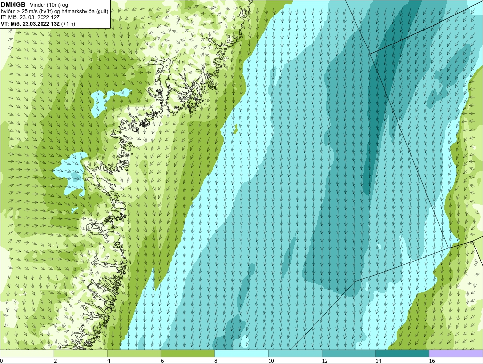
Task: Click the legend label '0'
Action: pyautogui.click(x=2, y=361)
